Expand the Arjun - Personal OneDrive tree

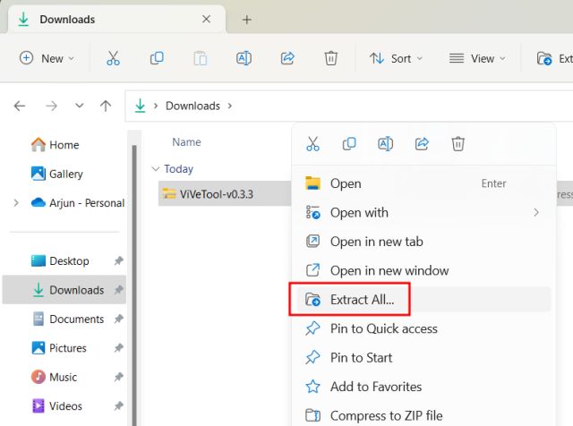16,203
